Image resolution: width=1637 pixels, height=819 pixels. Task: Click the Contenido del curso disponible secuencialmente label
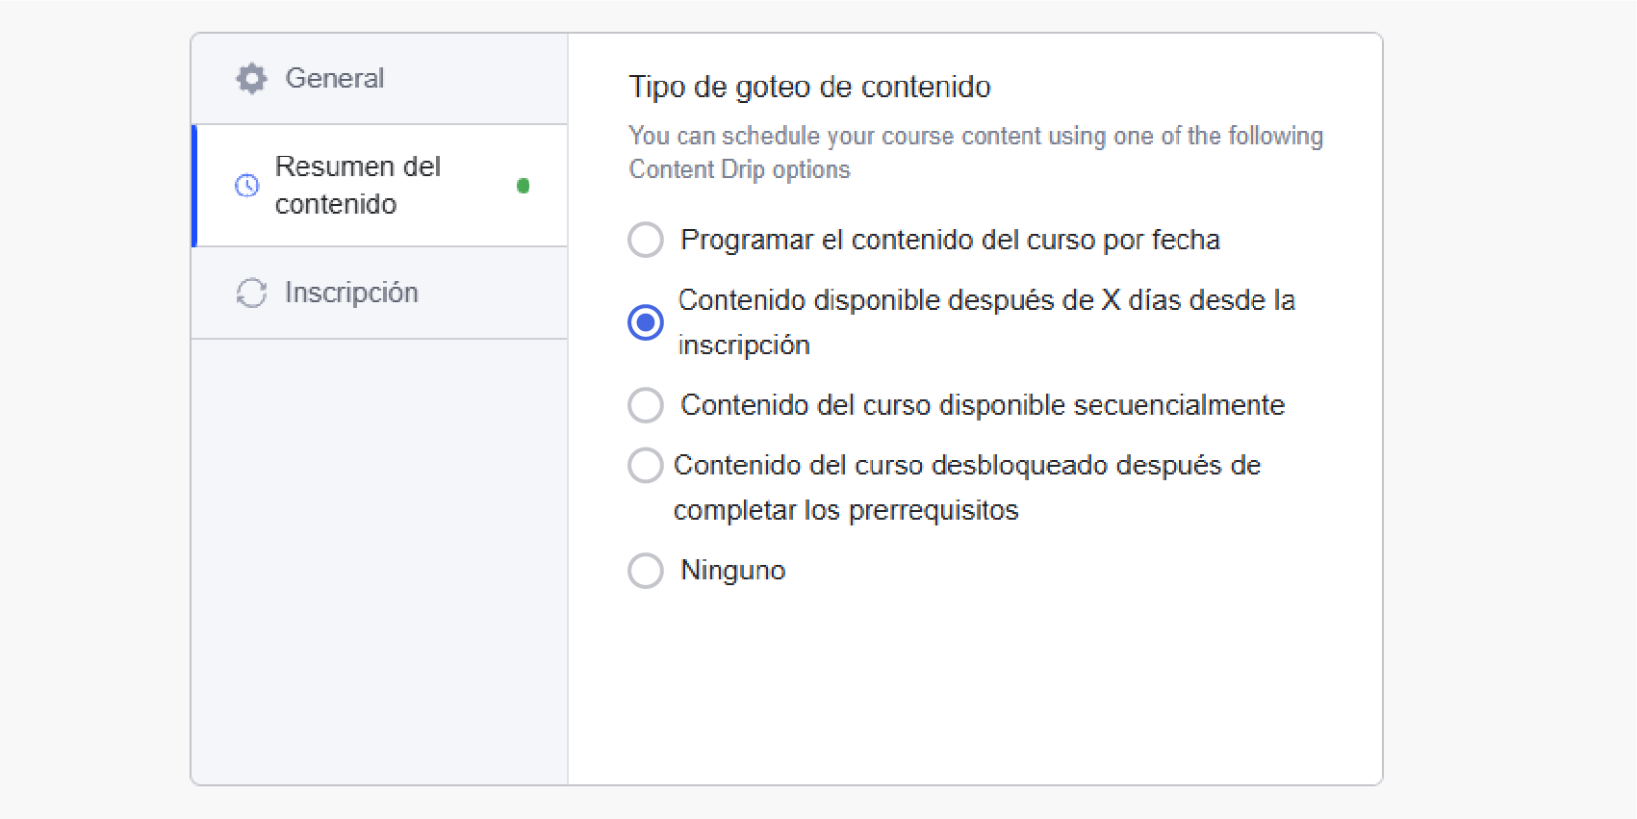coord(983,405)
